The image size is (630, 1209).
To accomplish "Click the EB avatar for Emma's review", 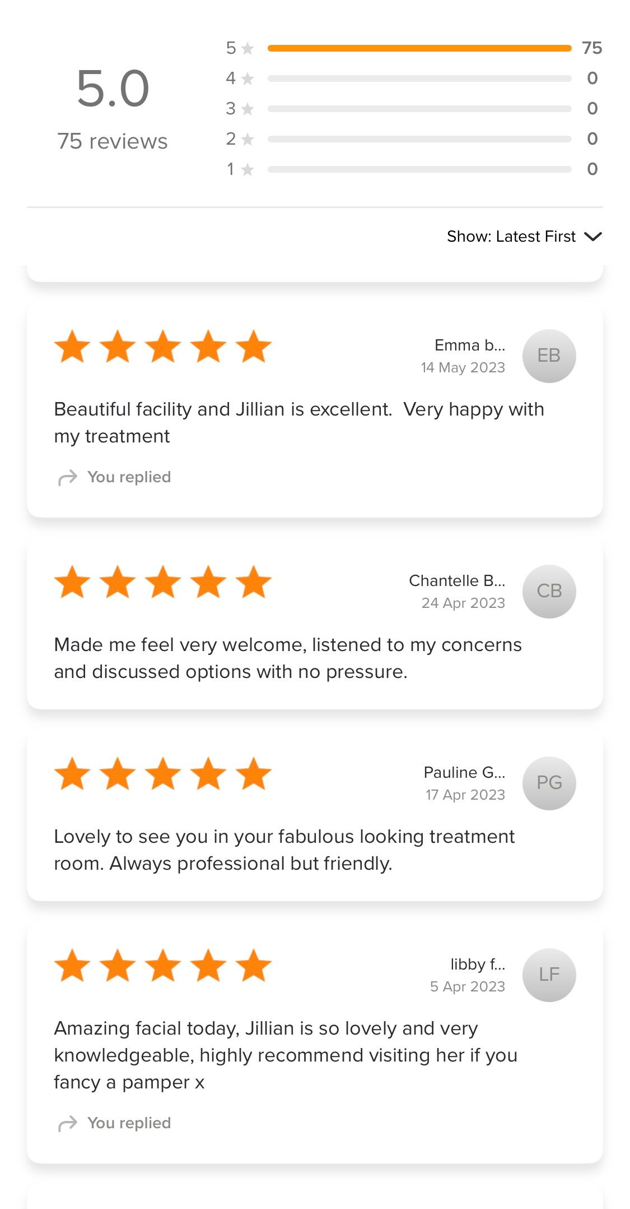I will coord(549,356).
